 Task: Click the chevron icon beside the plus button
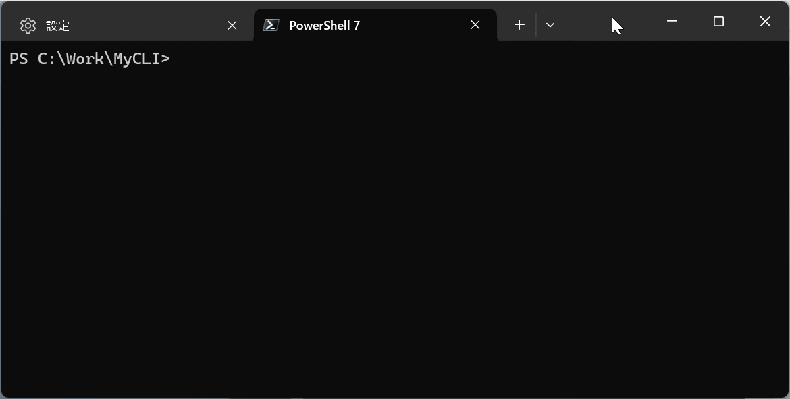coord(550,25)
